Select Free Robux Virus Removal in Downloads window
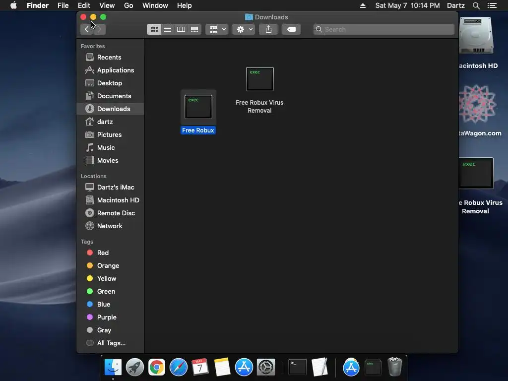 click(x=259, y=91)
